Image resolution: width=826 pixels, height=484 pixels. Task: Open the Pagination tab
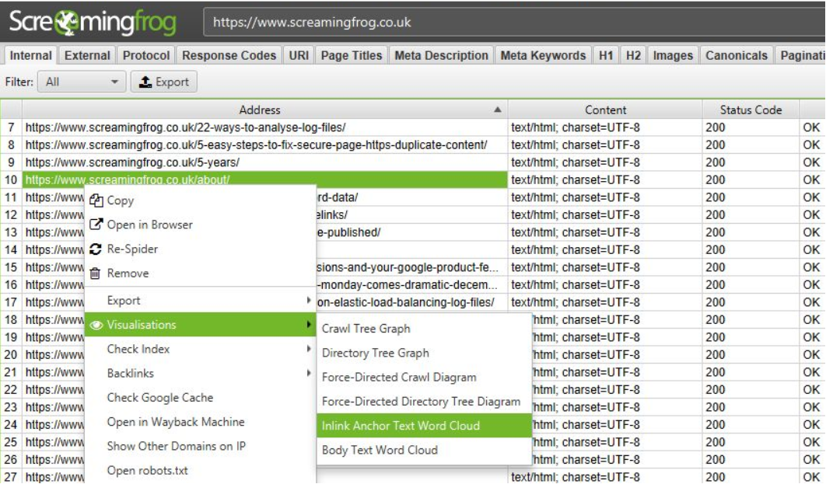click(x=800, y=55)
